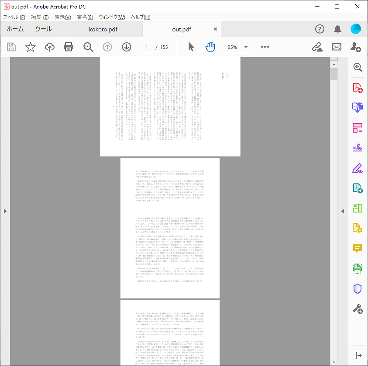Send file by email envelope icon
Screen dimensions: 368x366
[337, 47]
